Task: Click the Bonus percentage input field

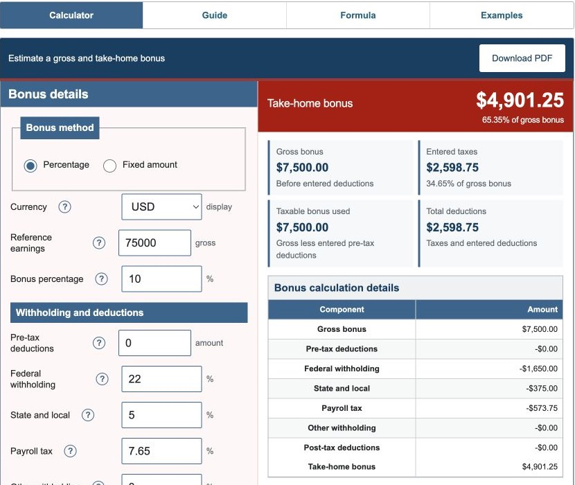Action: coord(161,279)
